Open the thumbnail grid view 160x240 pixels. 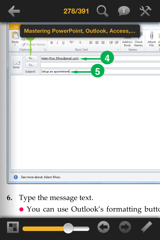coord(13,227)
